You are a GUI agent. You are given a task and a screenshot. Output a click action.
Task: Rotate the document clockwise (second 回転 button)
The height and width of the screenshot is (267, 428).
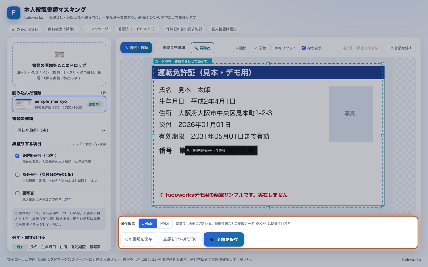(261, 48)
